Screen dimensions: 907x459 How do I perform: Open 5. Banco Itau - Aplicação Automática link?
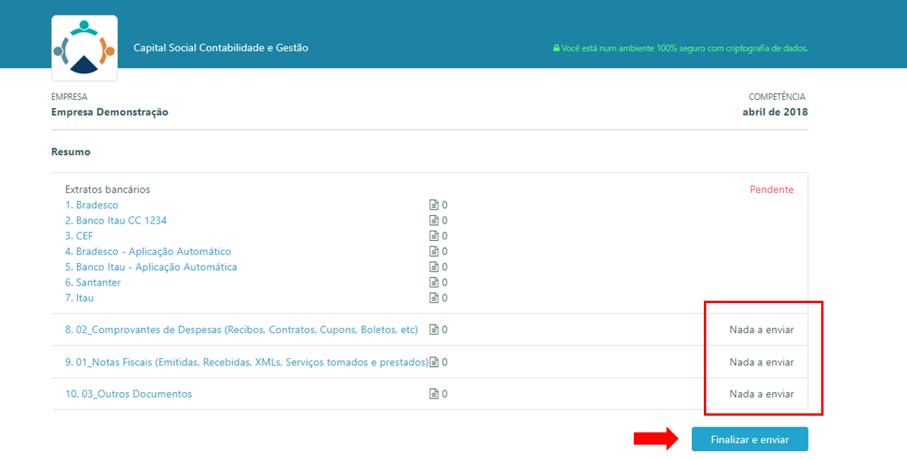pos(151,267)
